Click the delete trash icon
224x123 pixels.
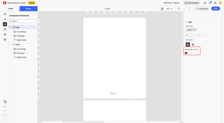tap(189, 9)
